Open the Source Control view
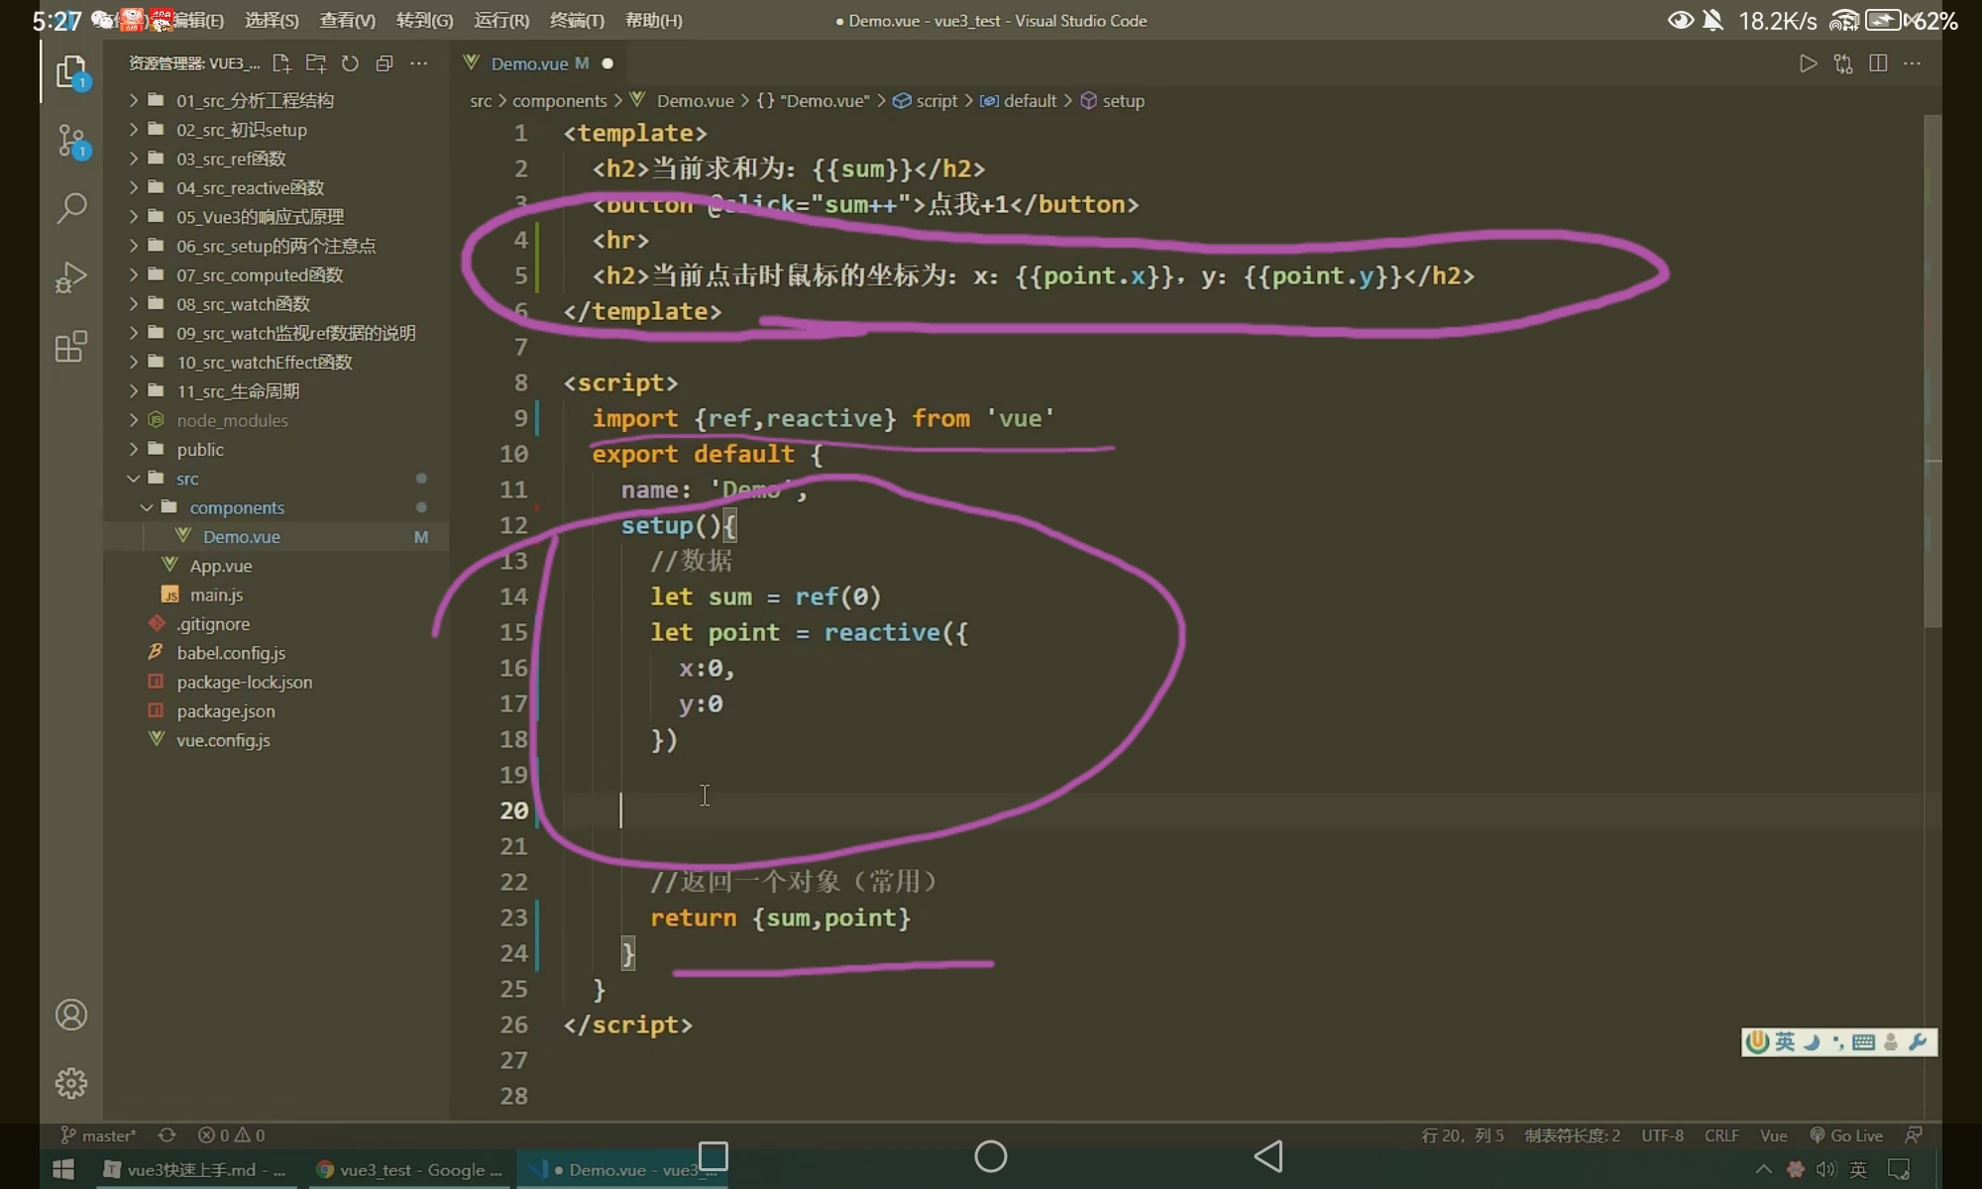The width and height of the screenshot is (1982, 1189). coord(71,140)
